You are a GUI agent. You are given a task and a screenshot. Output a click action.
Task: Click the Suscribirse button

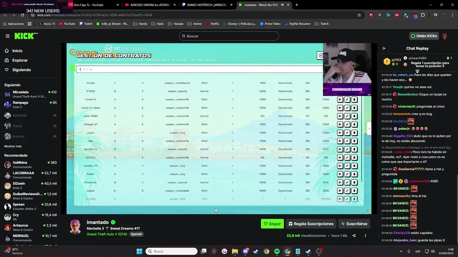click(354, 224)
